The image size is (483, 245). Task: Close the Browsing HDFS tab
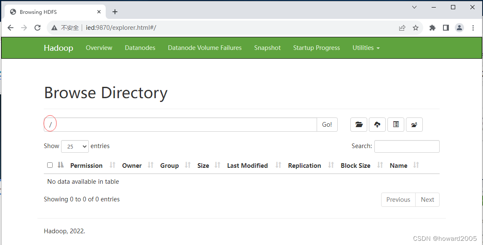coord(99,12)
